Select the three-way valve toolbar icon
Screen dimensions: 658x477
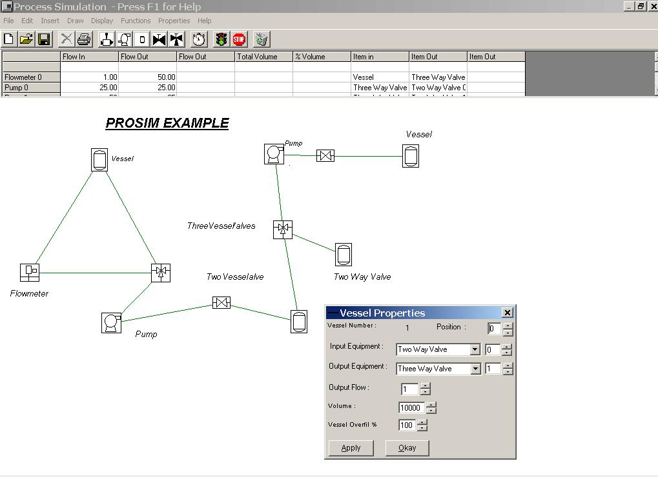tap(176, 39)
